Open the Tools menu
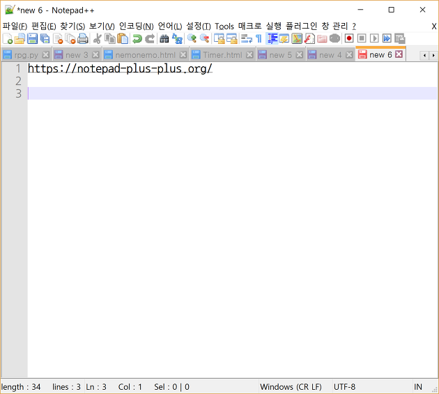This screenshot has height=394, width=439. tap(224, 26)
